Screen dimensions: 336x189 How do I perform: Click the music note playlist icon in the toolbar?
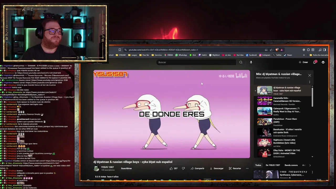(320, 50)
